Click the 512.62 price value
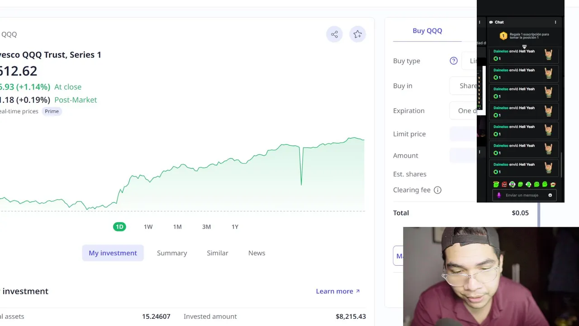The image size is (579, 326). pyautogui.click(x=19, y=71)
